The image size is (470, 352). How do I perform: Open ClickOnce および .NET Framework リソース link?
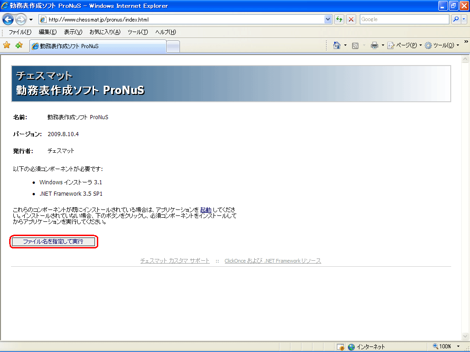(273, 261)
